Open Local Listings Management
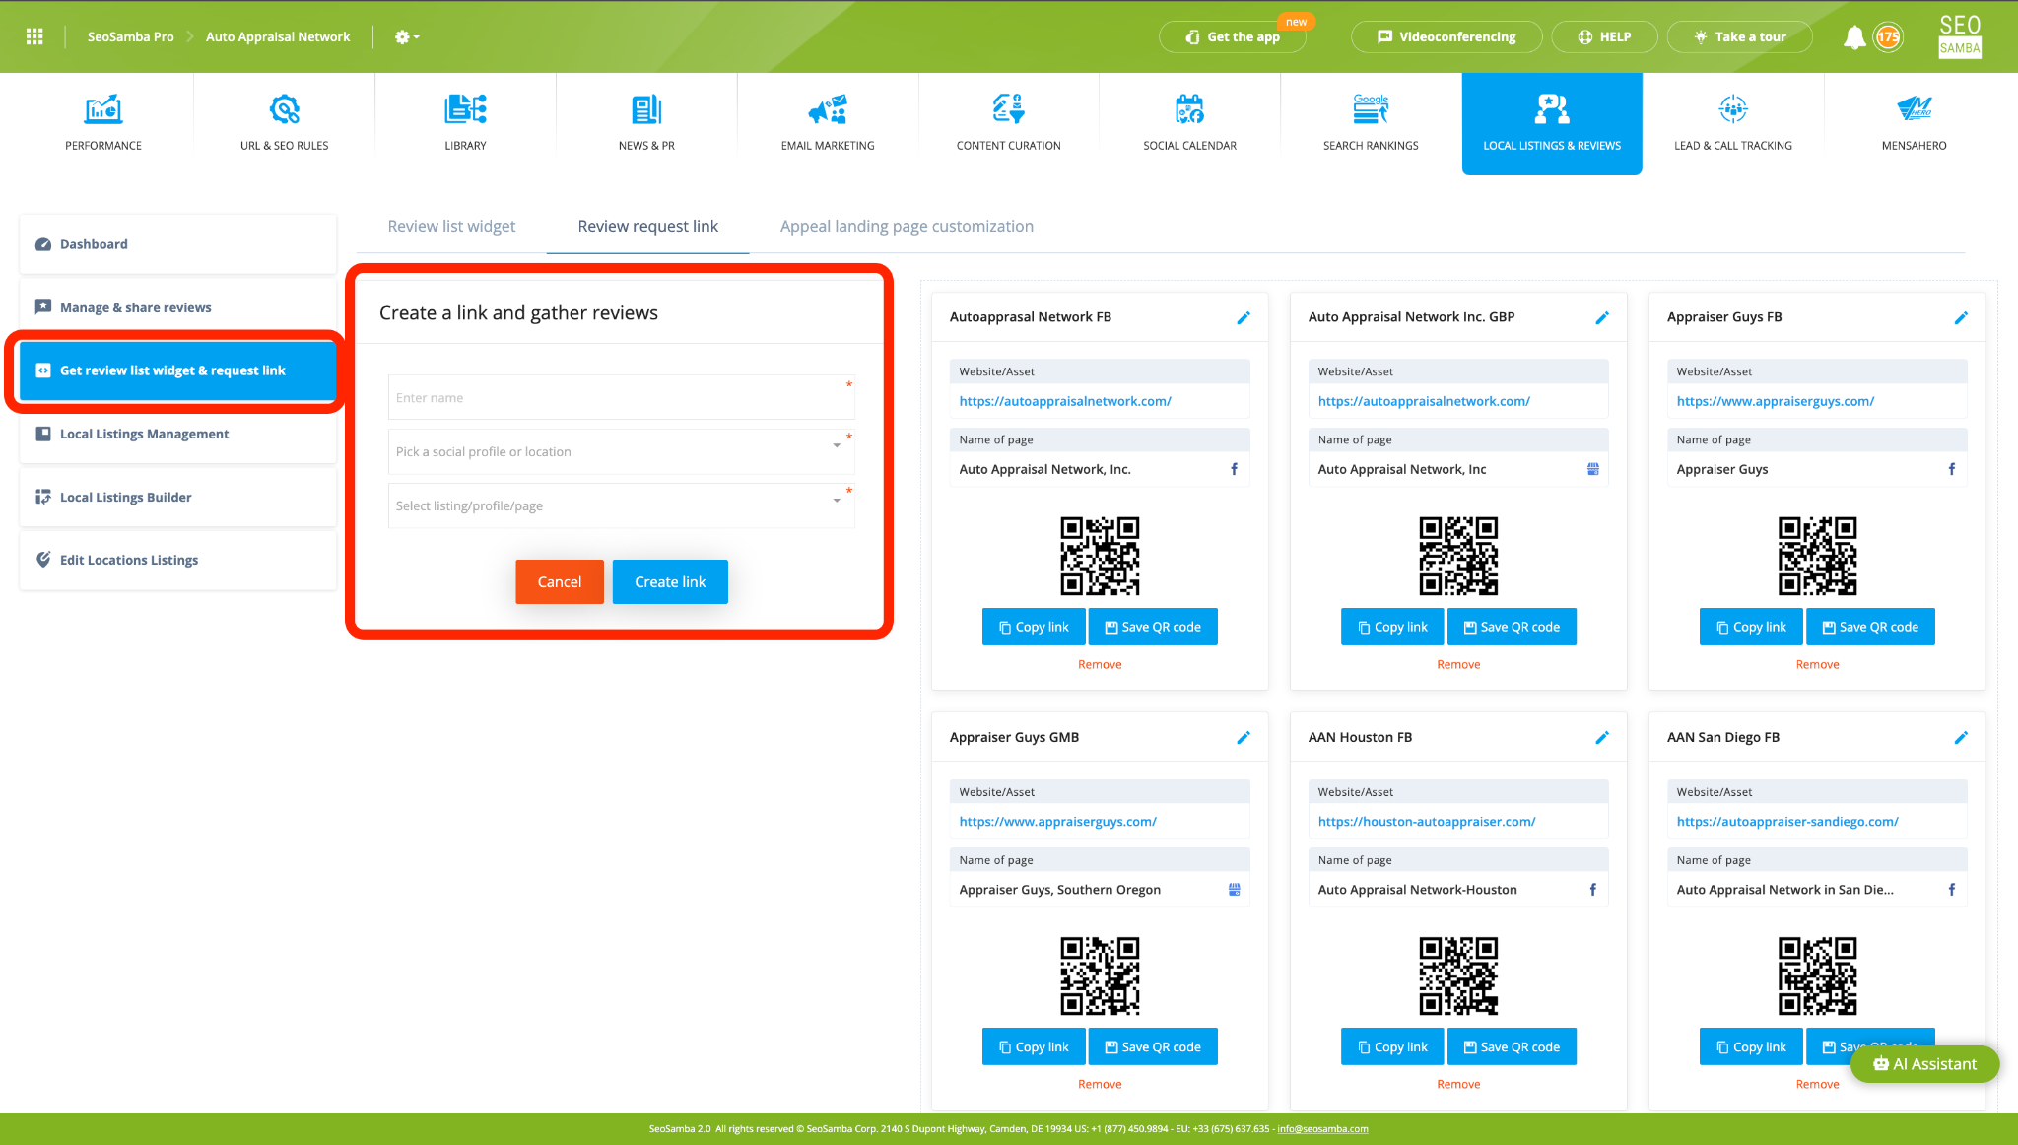The image size is (2018, 1145). tap(177, 434)
